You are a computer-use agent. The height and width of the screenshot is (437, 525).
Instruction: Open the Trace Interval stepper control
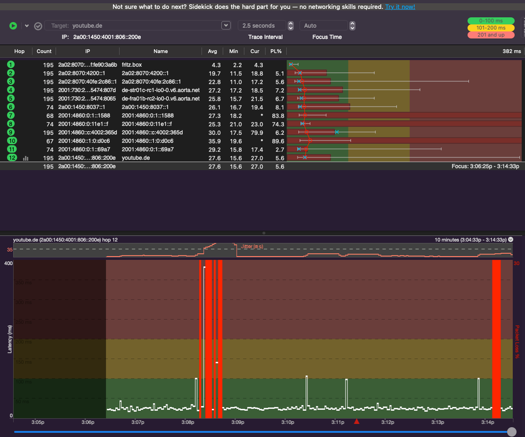coord(291,26)
